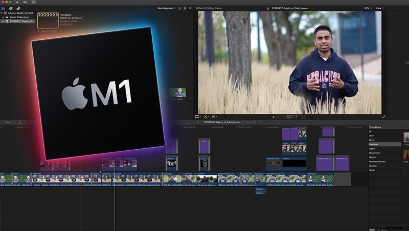Select the project clapperboard thumbnail in browser
This screenshot has height=231, width=409.
48,20
